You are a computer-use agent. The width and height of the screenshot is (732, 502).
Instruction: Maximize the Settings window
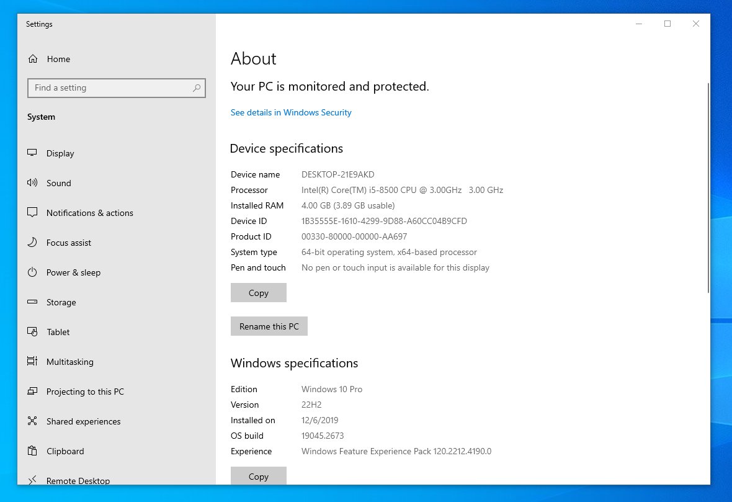point(667,24)
